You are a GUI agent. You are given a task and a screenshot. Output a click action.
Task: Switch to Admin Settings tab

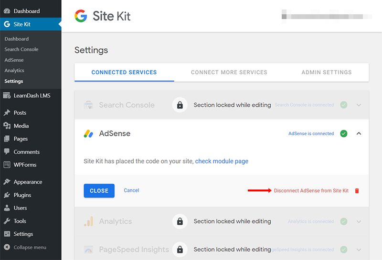327,72
